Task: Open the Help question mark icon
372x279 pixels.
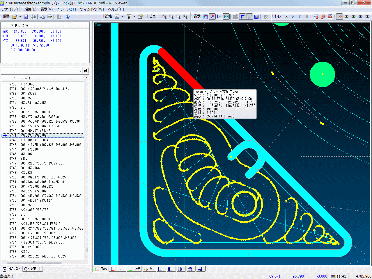Action: pyautogui.click(x=68, y=17)
